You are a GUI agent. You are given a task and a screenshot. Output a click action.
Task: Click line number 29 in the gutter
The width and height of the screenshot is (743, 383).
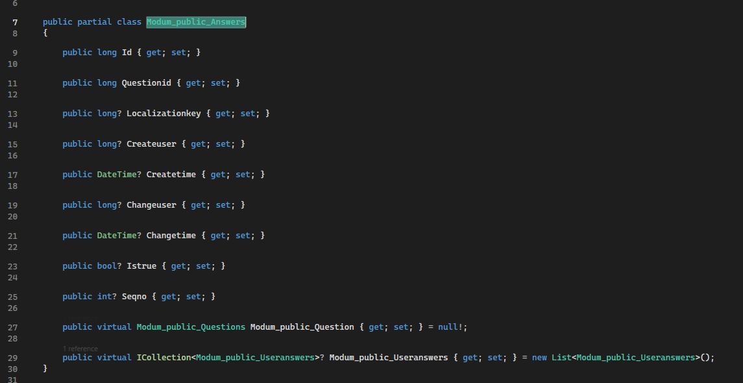[x=12, y=357]
